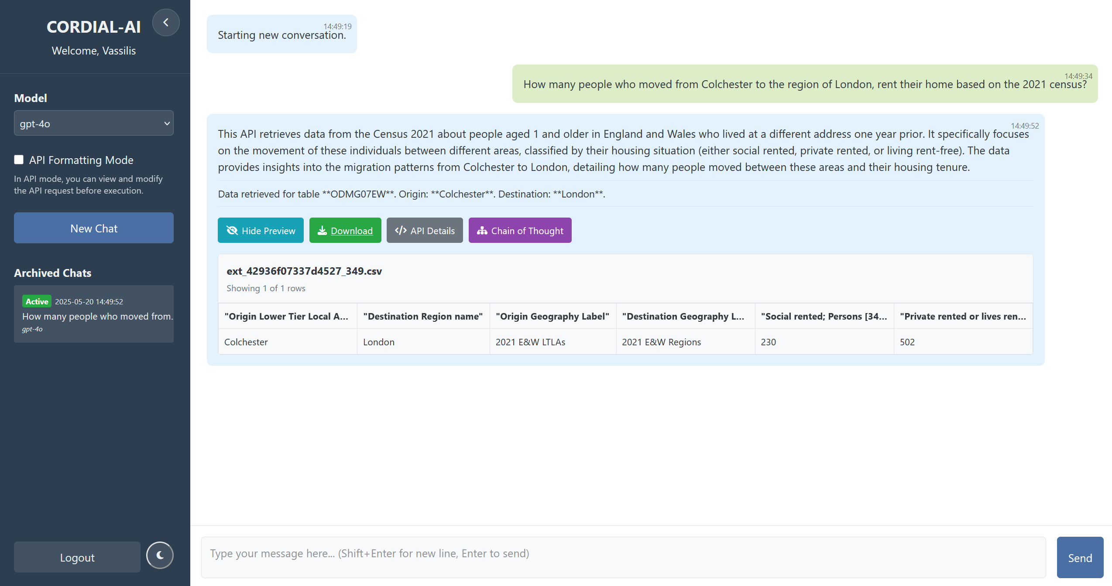
Task: Open the gpt-4o model dropdown
Action: [94, 123]
